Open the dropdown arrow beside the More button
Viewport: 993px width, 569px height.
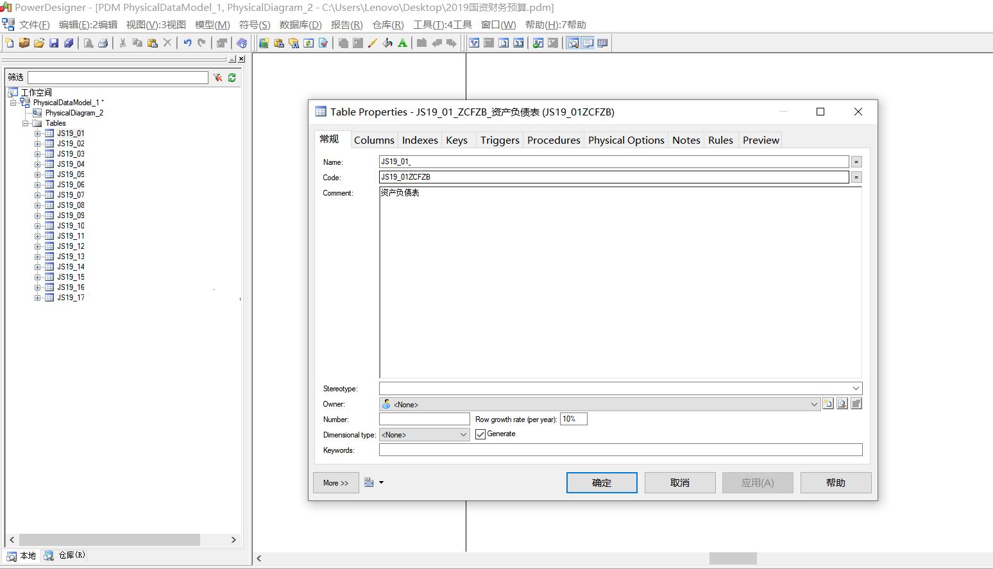[x=381, y=482]
